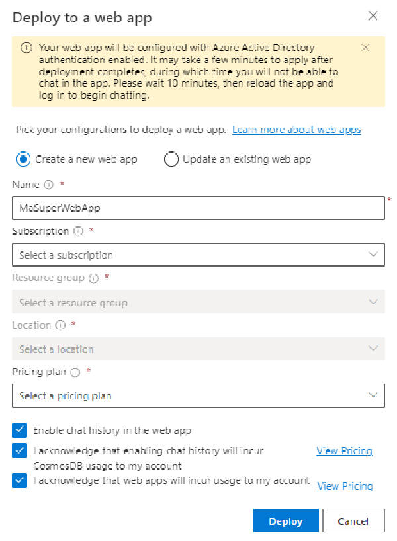The width and height of the screenshot is (397, 541).
Task: Click the Pricing plan info icon
Action: [x=75, y=372]
